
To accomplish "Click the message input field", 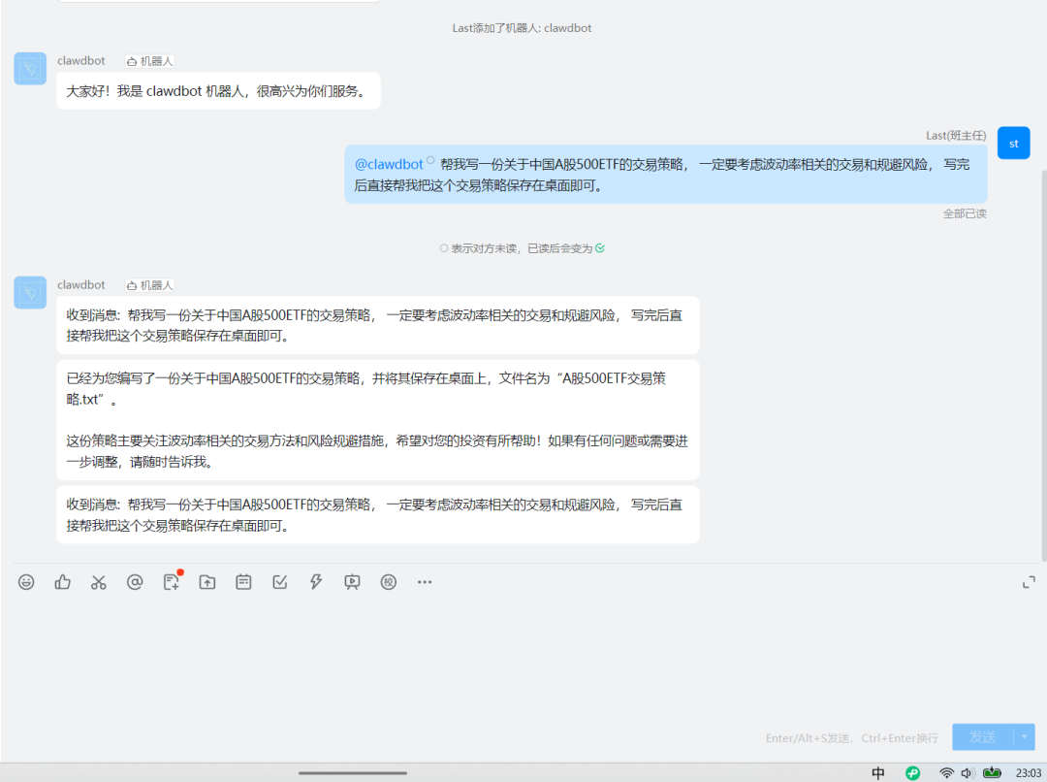I will [x=523, y=660].
